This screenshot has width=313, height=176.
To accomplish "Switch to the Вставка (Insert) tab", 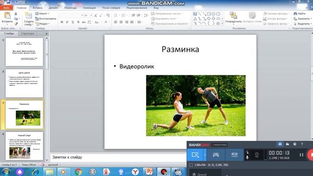I will (38, 8).
